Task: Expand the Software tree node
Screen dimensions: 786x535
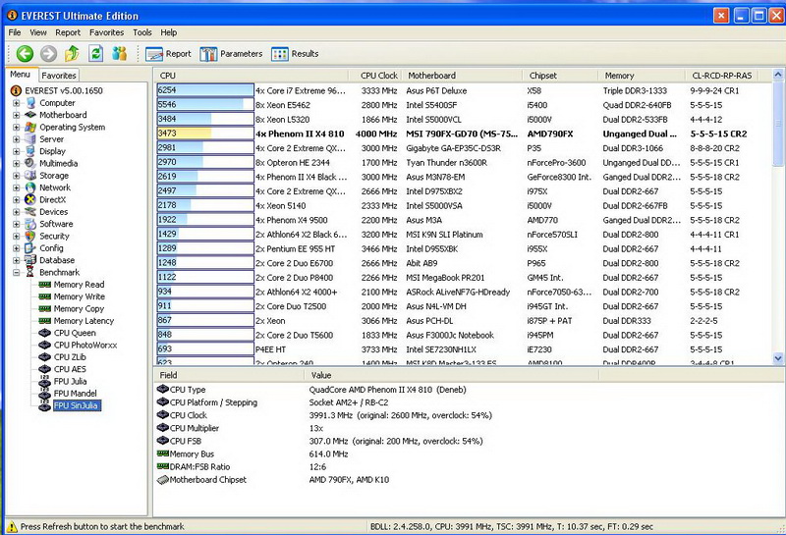Action: (16, 224)
